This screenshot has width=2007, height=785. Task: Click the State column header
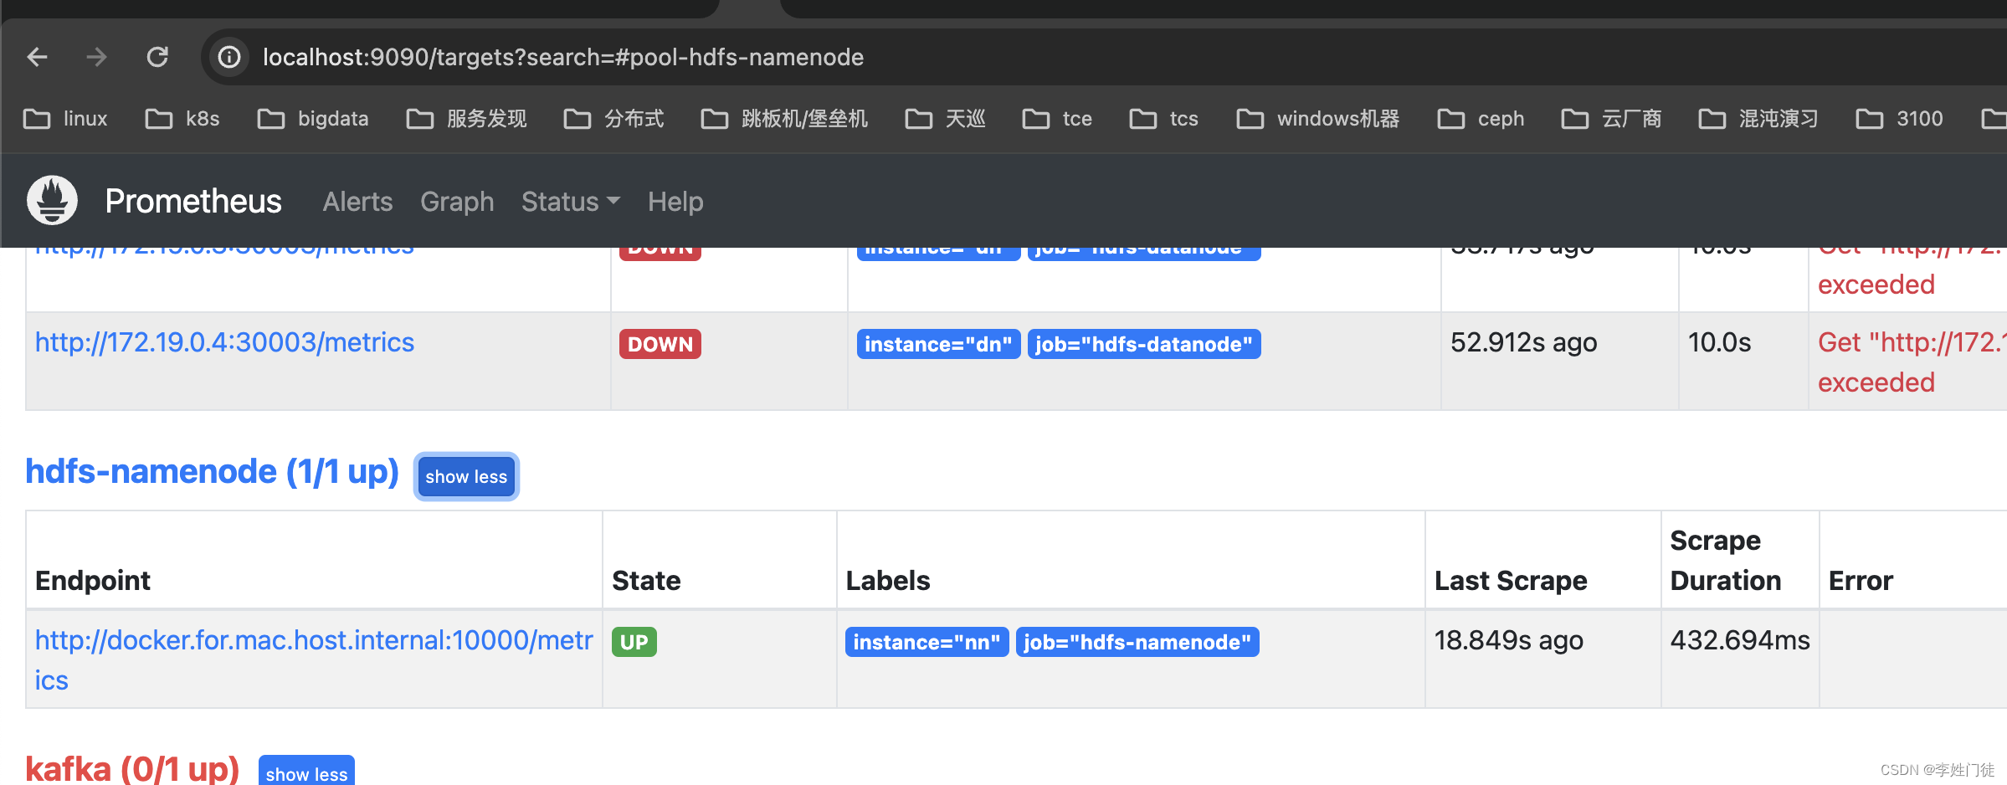(x=646, y=581)
